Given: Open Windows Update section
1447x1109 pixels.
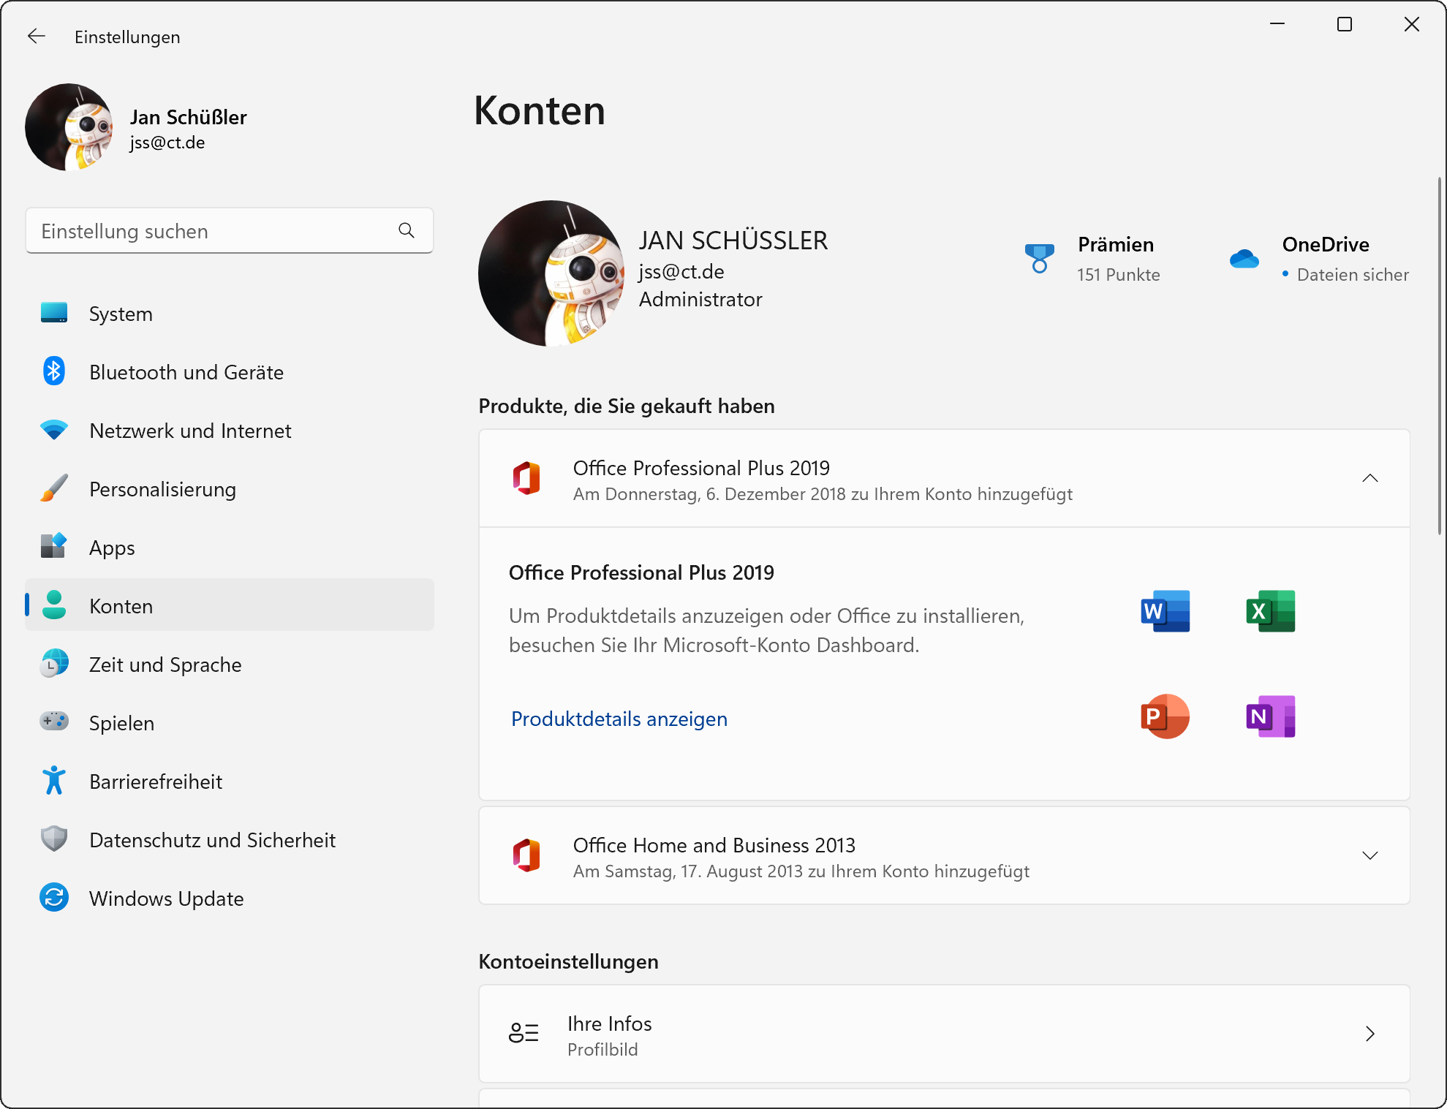Looking at the screenshot, I should click(x=166, y=898).
